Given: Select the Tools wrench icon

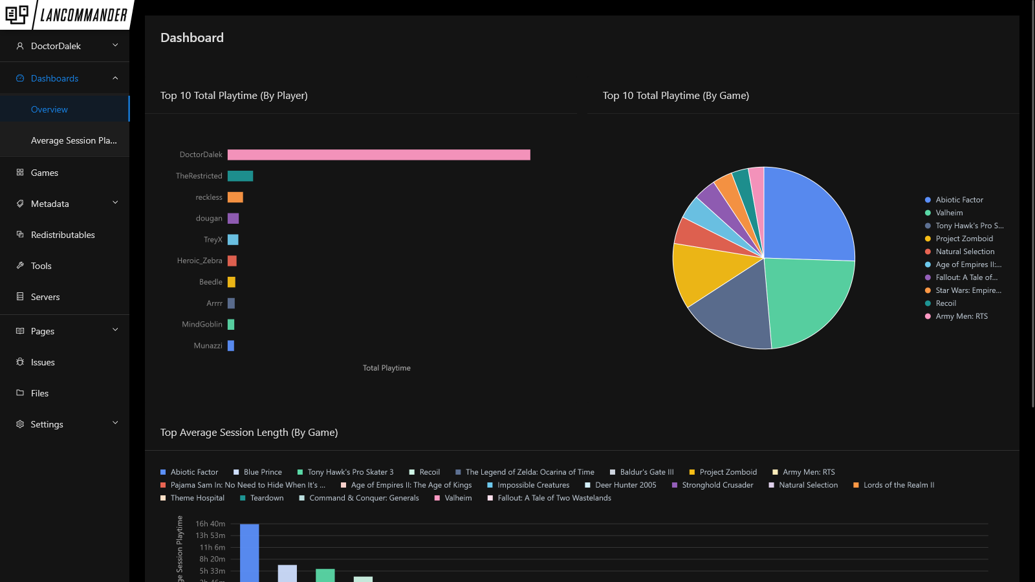Looking at the screenshot, I should tap(19, 266).
